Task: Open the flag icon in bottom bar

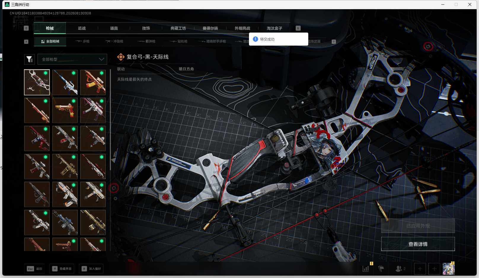Action: pyautogui.click(x=381, y=269)
